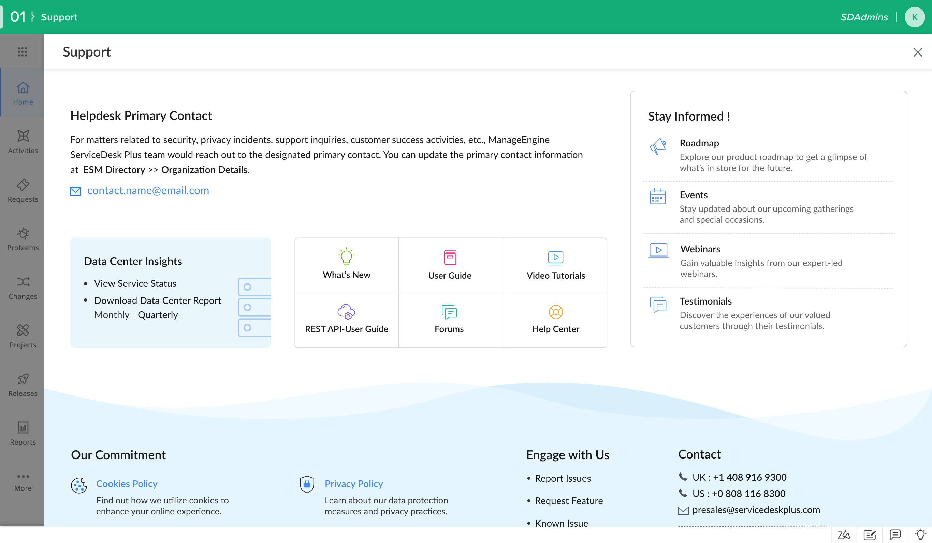Open Video Tutorials tile
Image resolution: width=932 pixels, height=543 pixels.
coord(555,265)
